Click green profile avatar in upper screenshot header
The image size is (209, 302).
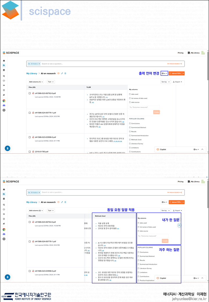203,53
